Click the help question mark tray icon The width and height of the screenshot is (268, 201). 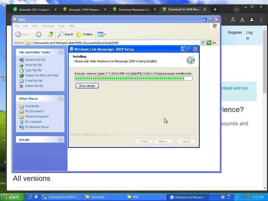coord(223,197)
